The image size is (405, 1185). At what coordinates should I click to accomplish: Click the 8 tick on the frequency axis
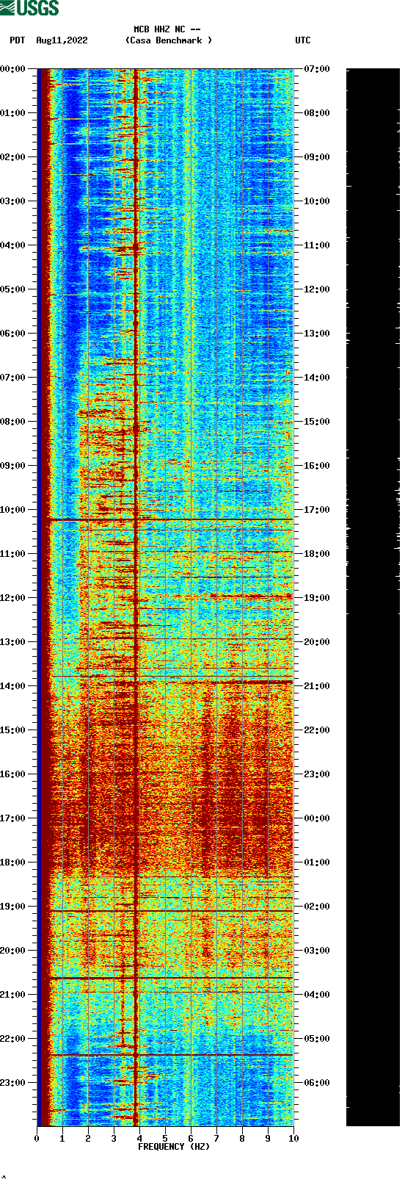[242, 1139]
